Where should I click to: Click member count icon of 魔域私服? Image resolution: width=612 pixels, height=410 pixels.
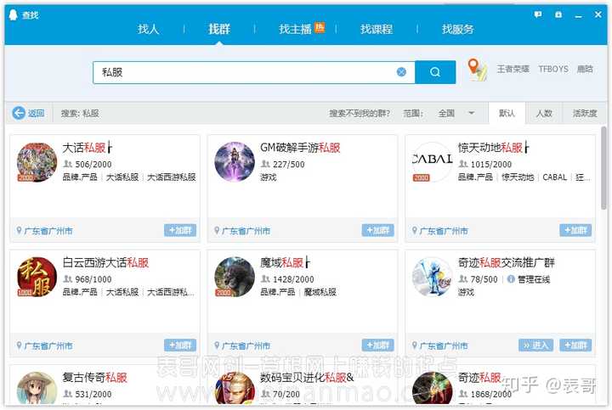pos(266,279)
